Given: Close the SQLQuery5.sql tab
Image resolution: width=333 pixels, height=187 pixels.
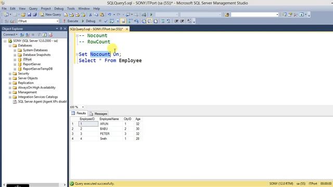Looking at the screenshot, I should (x=127, y=29).
